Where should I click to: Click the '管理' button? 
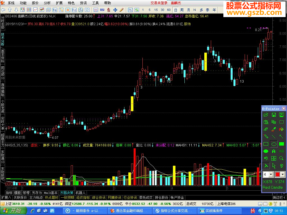point(26,193)
